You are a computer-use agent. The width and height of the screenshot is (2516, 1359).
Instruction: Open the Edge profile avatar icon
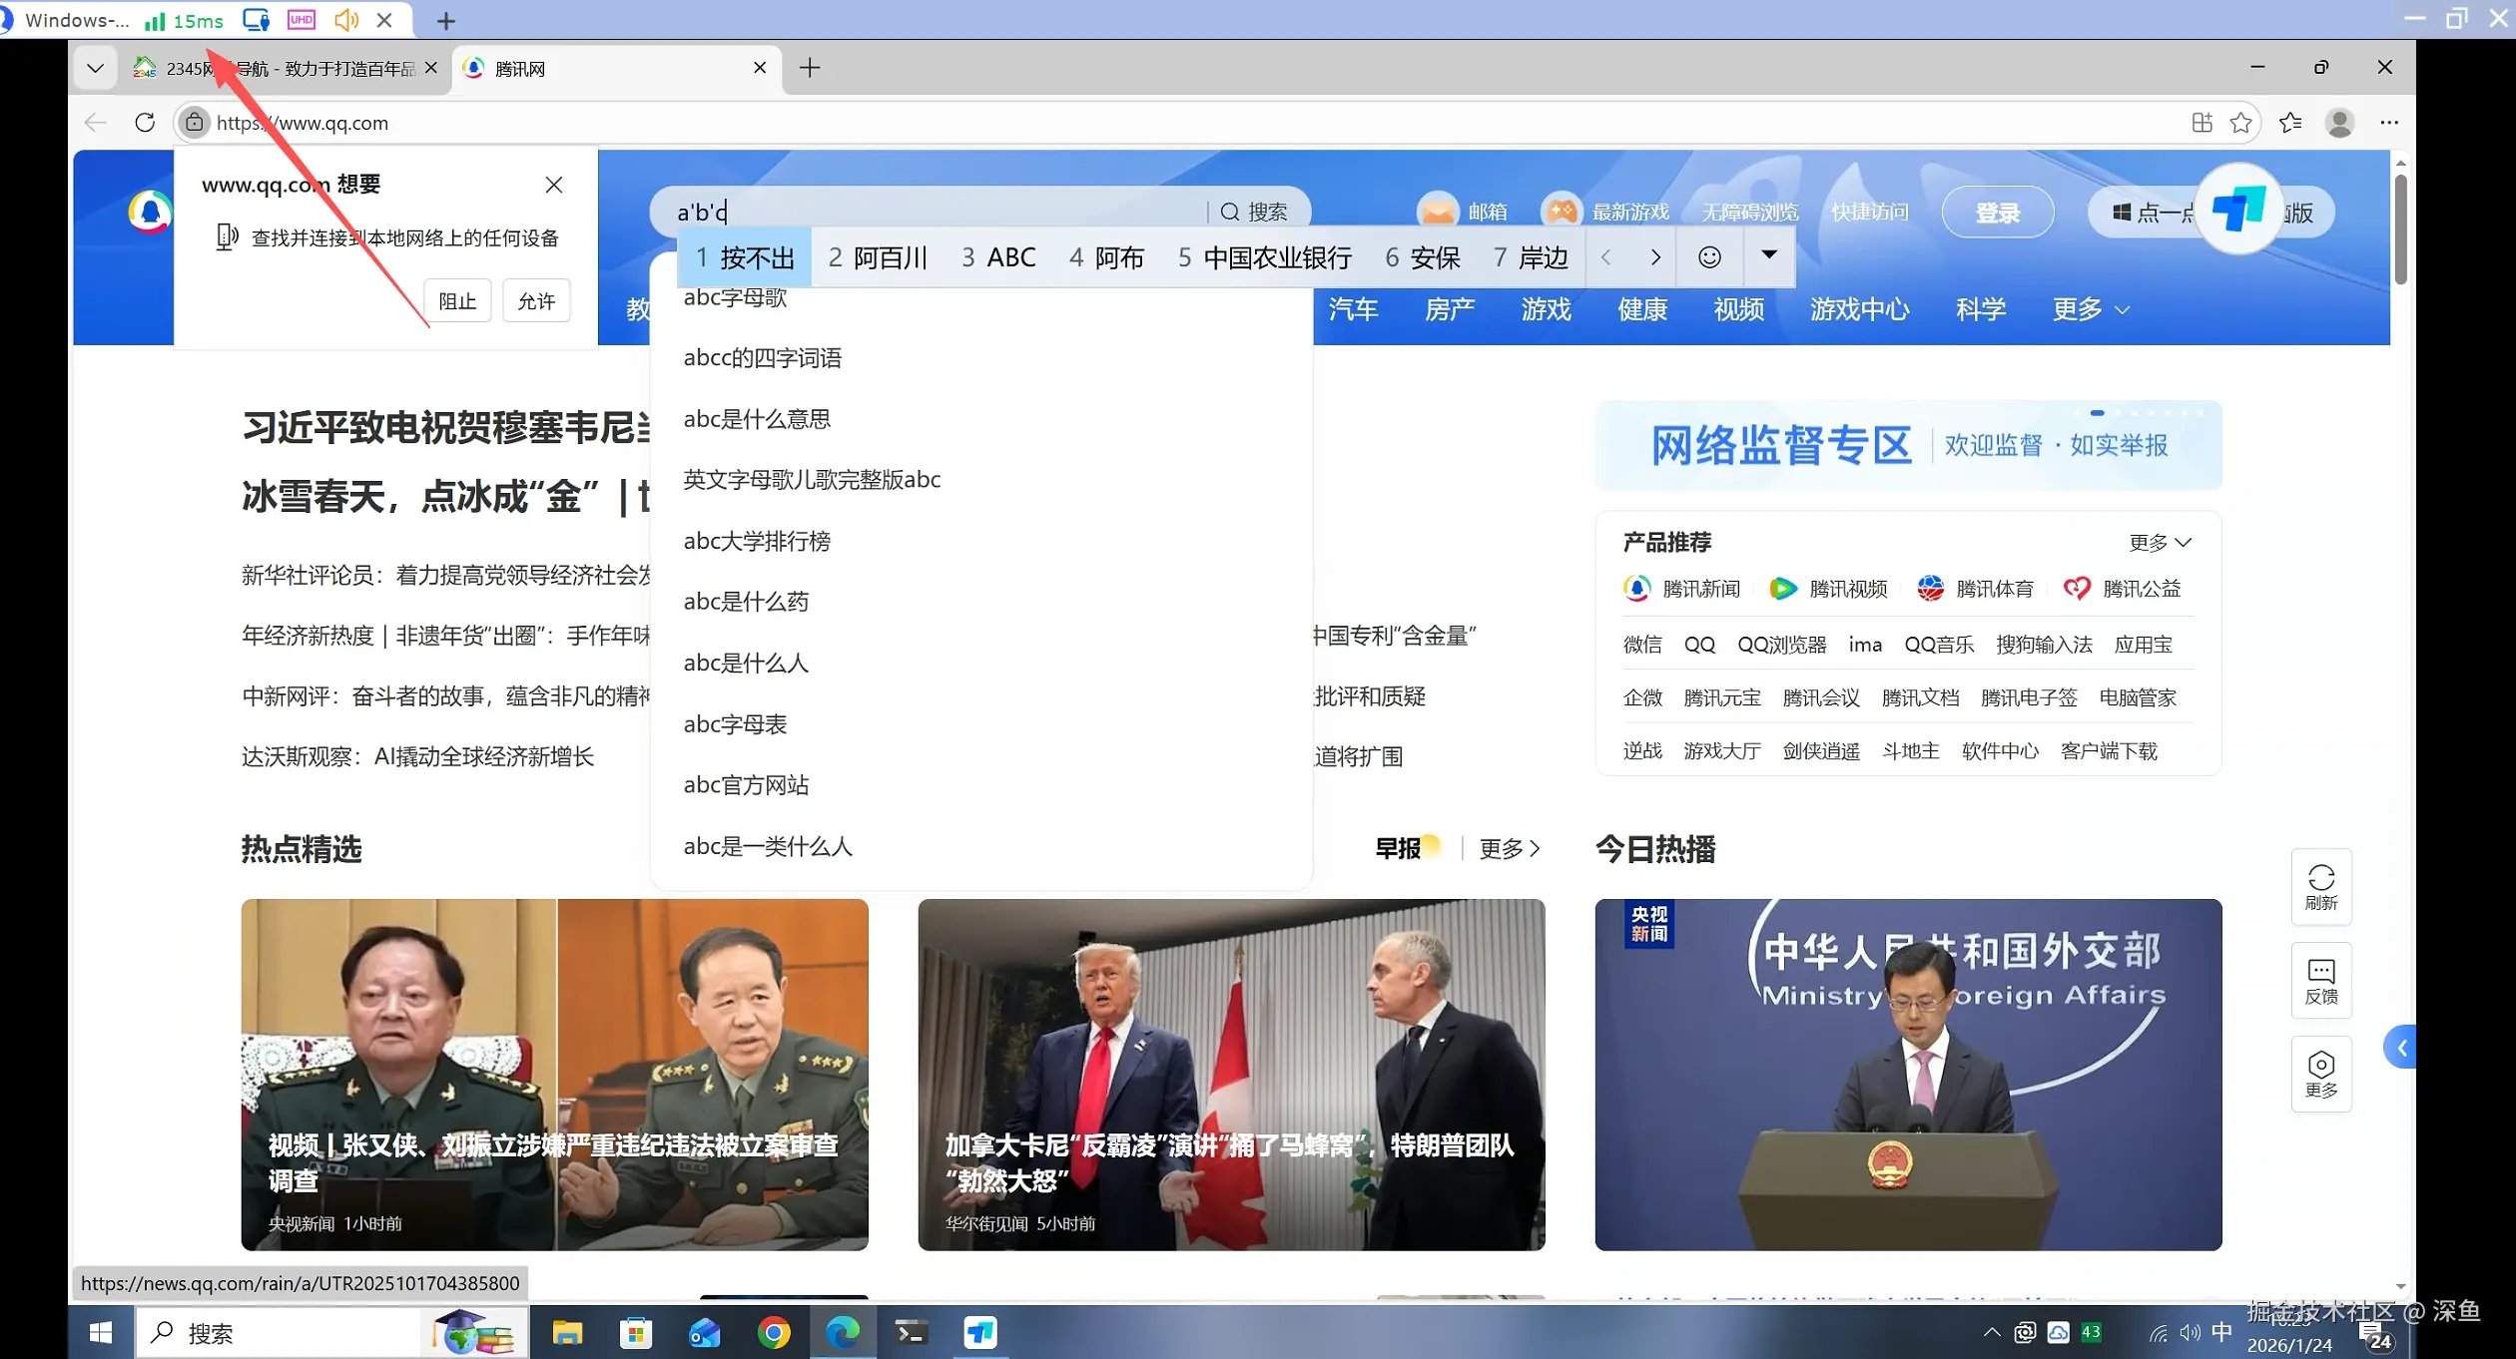pyautogui.click(x=2339, y=123)
